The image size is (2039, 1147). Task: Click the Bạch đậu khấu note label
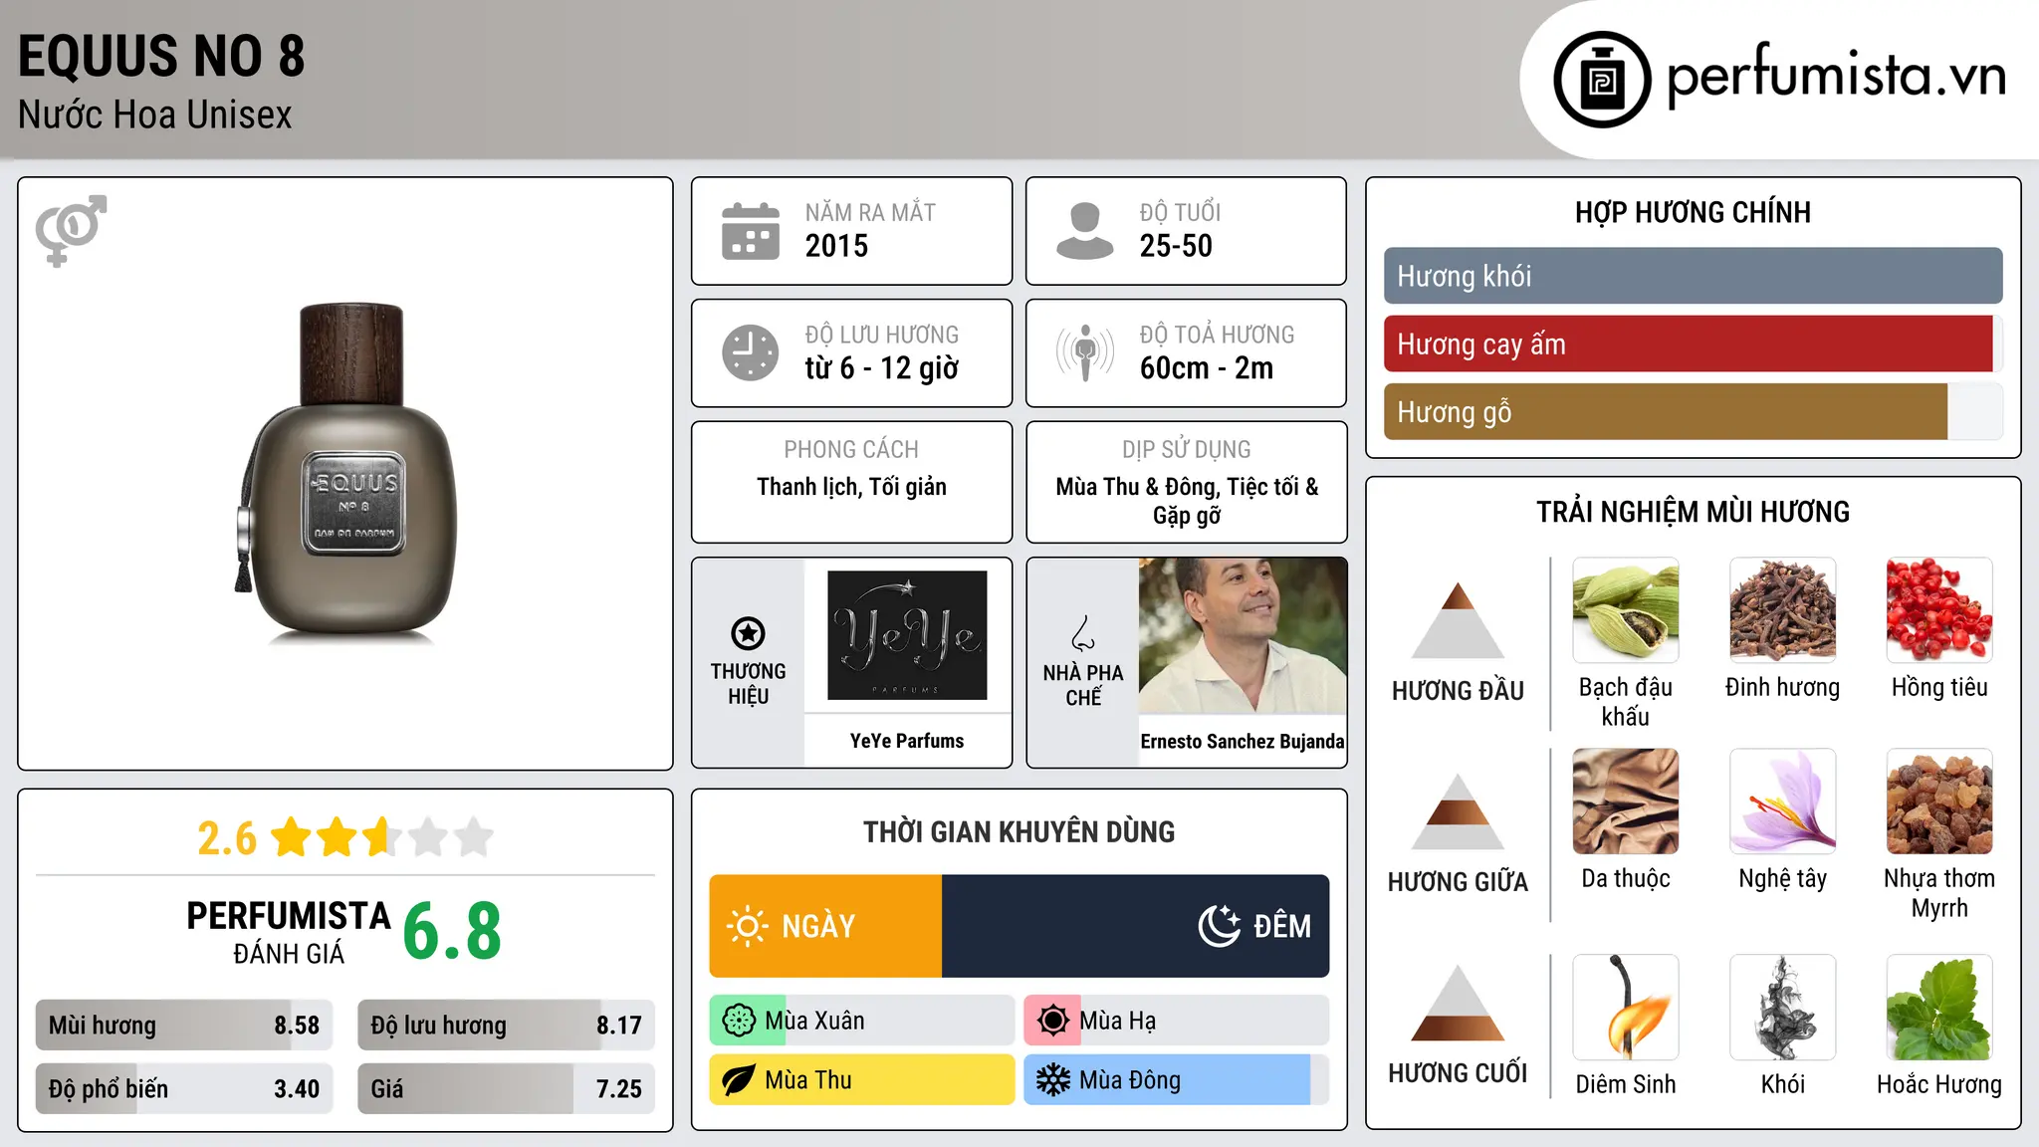coord(1626,702)
